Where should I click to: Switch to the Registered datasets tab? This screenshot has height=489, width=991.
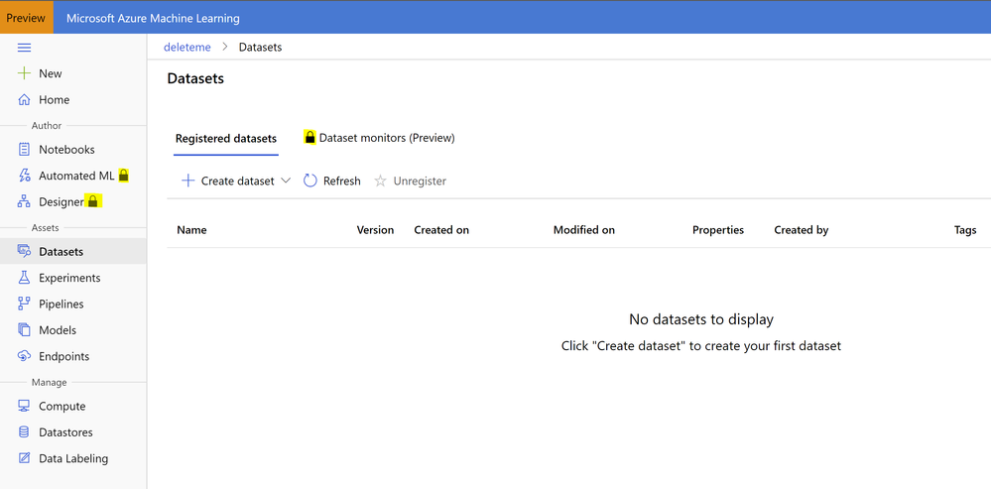(226, 139)
